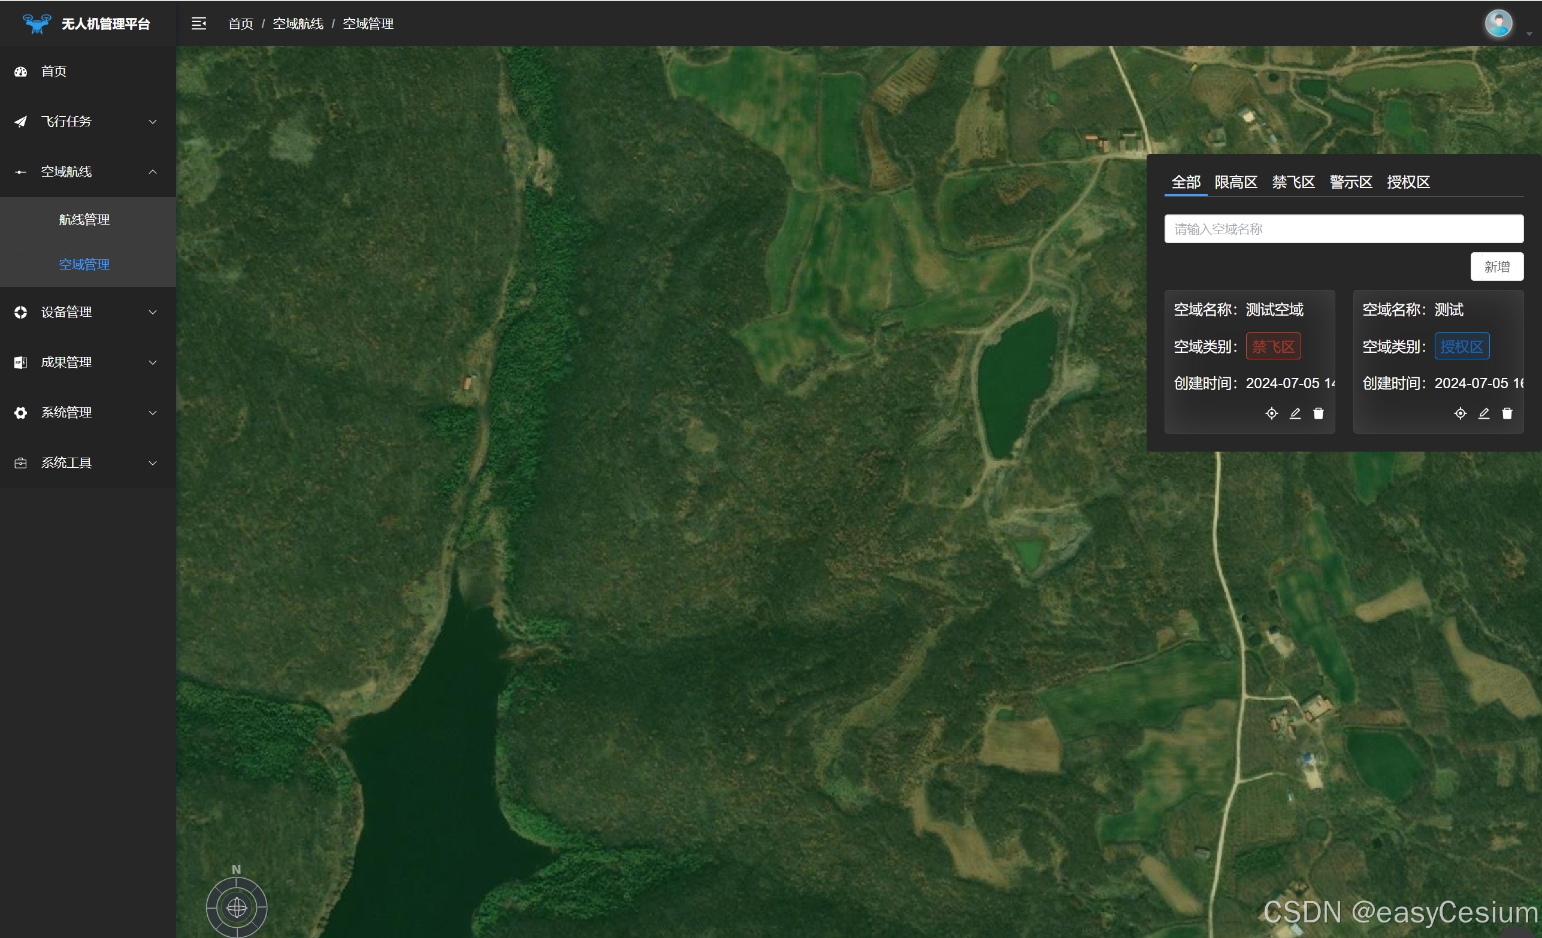Viewport: 1542px width, 938px height.
Task: Delete the 测试空域 airspace with trash icon
Action: pos(1319,414)
